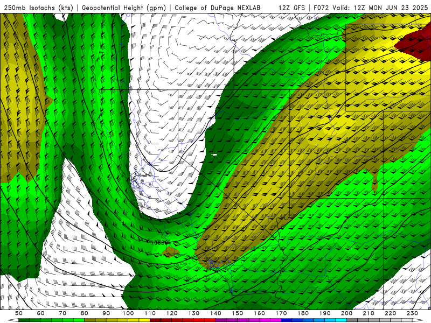Click the "F072" forecast hour text

coord(322,8)
